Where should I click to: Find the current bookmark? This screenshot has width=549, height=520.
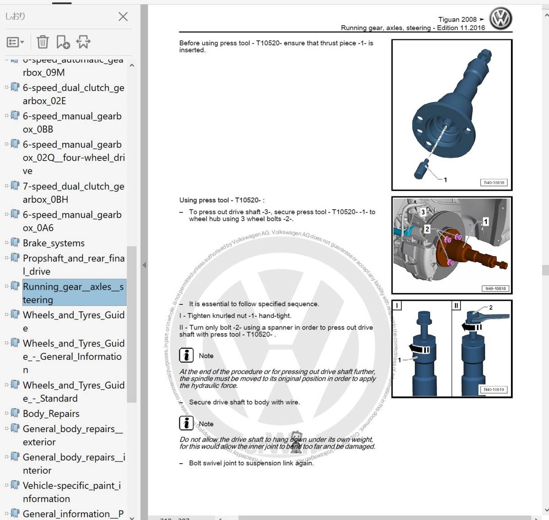[x=83, y=42]
